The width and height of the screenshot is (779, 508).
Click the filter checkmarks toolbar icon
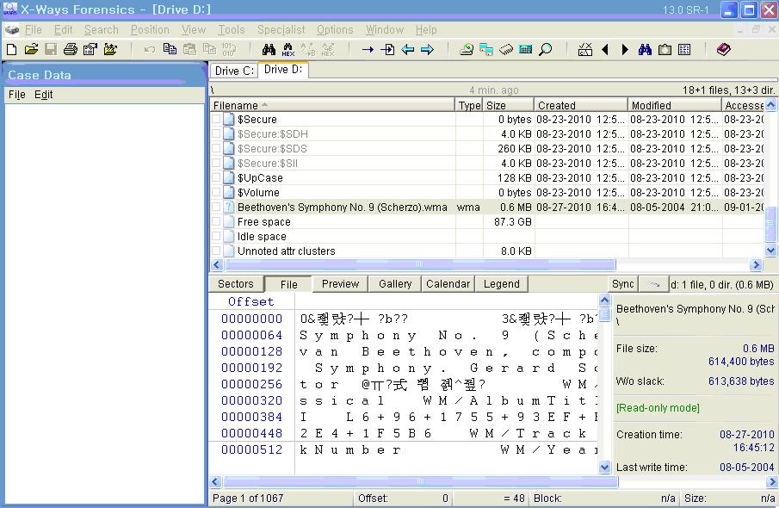[x=585, y=49]
